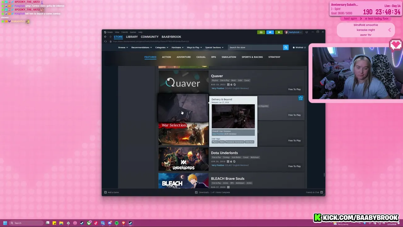Viewport: 403px width, 227px height.
Task: Open the blue announcements megaphone icon
Action: pyautogui.click(x=270, y=32)
